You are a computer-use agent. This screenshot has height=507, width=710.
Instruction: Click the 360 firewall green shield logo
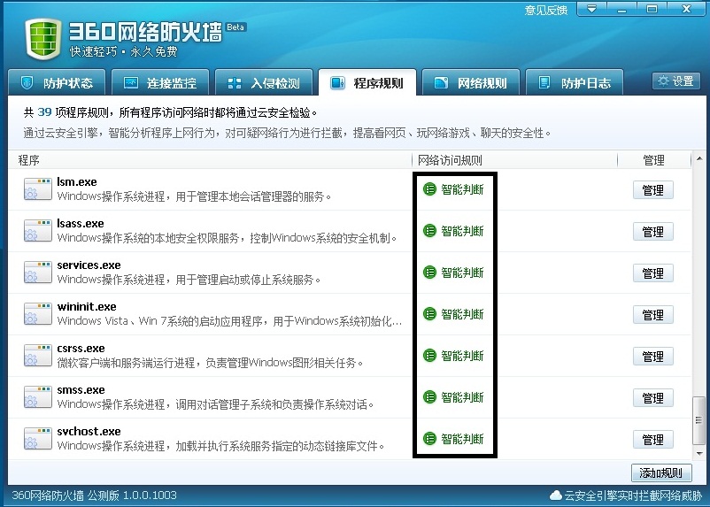pos(43,40)
